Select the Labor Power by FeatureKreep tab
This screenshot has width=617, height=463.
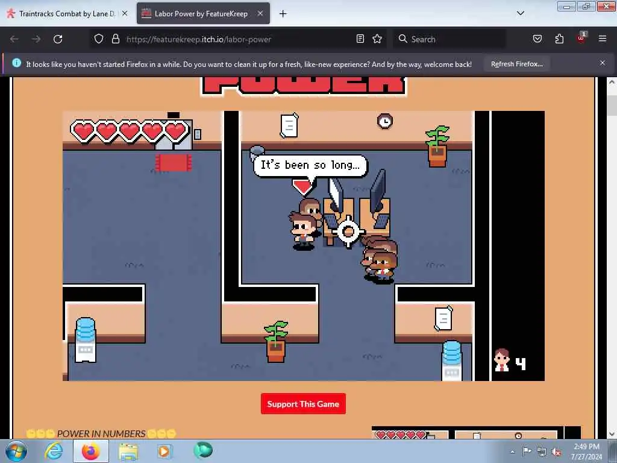tap(203, 13)
